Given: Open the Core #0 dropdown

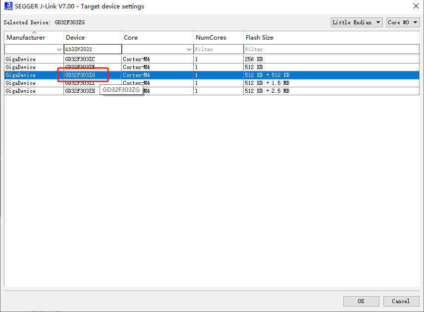Looking at the screenshot, I should pyautogui.click(x=403, y=22).
